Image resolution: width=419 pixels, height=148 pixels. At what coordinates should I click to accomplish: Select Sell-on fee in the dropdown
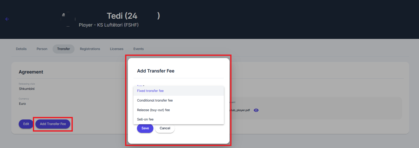pos(145,119)
